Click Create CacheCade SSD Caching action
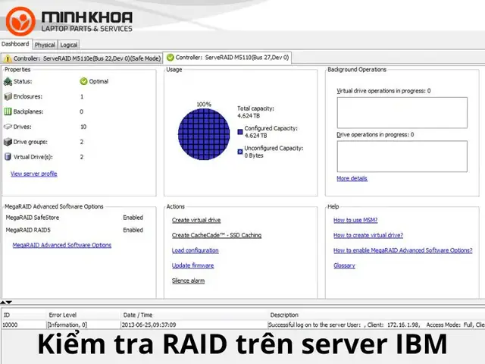The height and width of the screenshot is (364, 485). pos(217,235)
